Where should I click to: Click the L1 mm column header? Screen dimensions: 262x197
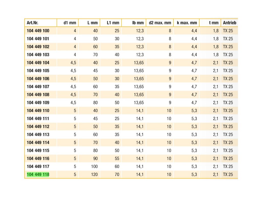point(113,23)
